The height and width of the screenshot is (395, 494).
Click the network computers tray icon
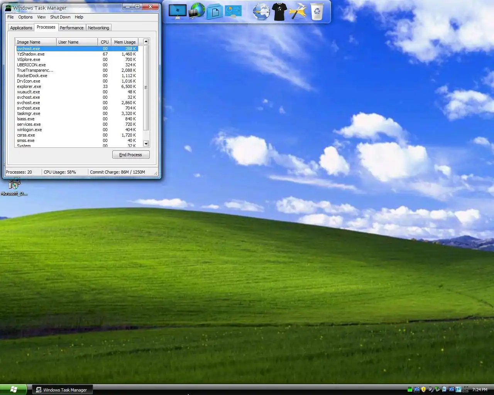coord(465,389)
